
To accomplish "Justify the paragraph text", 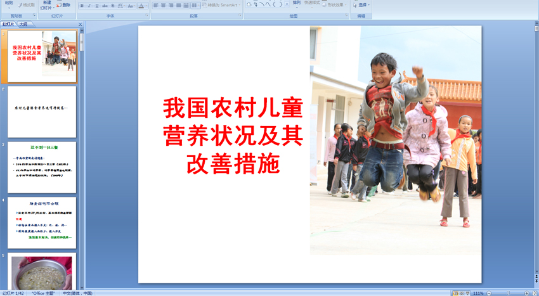I will [x=178, y=5].
